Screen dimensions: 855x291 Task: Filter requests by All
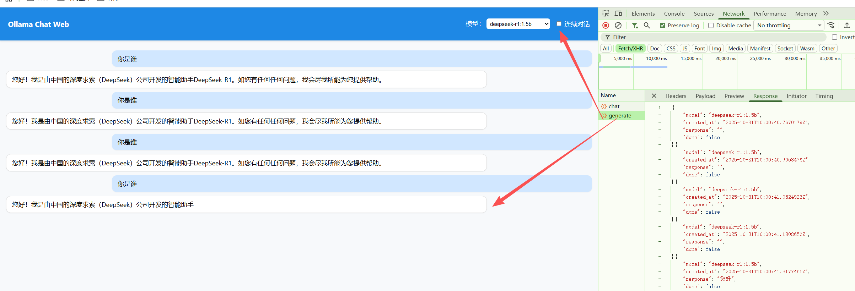(x=606, y=49)
